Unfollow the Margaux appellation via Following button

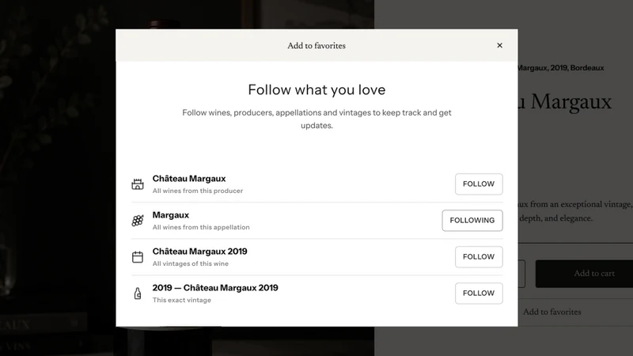pos(472,221)
